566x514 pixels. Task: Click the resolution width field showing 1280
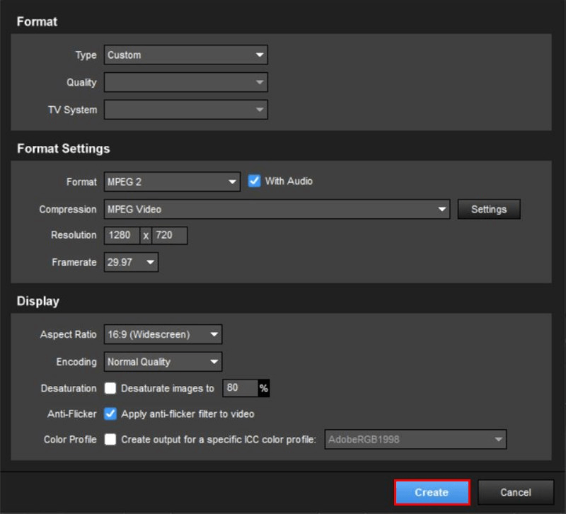pos(121,236)
